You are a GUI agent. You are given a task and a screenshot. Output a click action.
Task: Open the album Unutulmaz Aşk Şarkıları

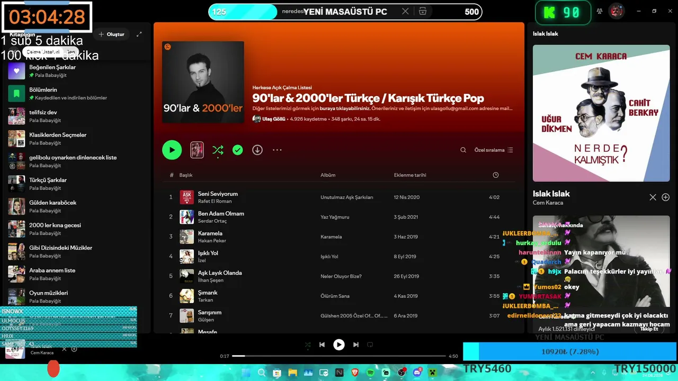(x=347, y=197)
